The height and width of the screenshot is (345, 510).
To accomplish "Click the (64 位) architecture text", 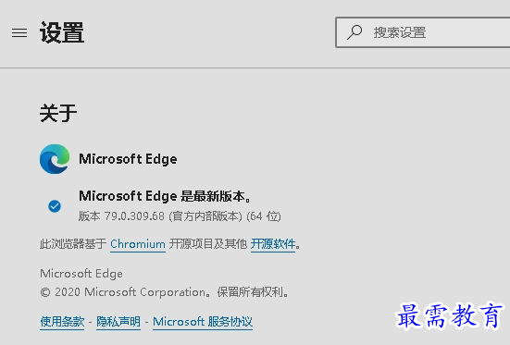I will (264, 216).
